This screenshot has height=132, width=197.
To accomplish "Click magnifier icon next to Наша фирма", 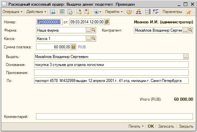I will point(93,30).
